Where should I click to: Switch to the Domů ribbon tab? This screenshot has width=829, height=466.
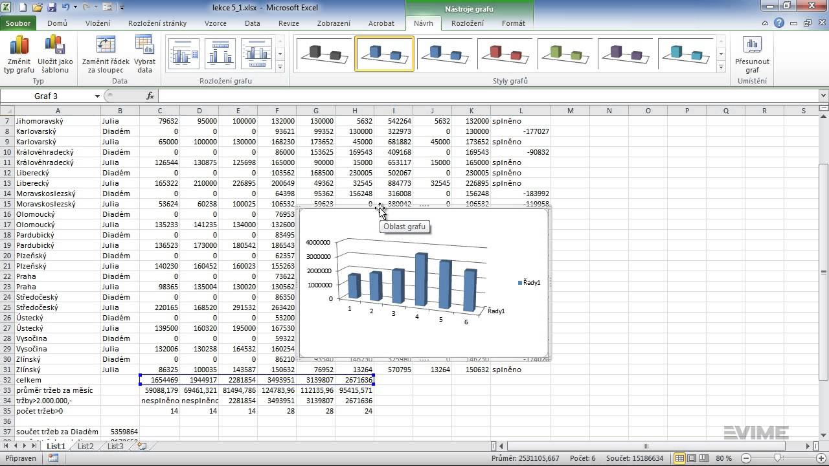coord(57,23)
